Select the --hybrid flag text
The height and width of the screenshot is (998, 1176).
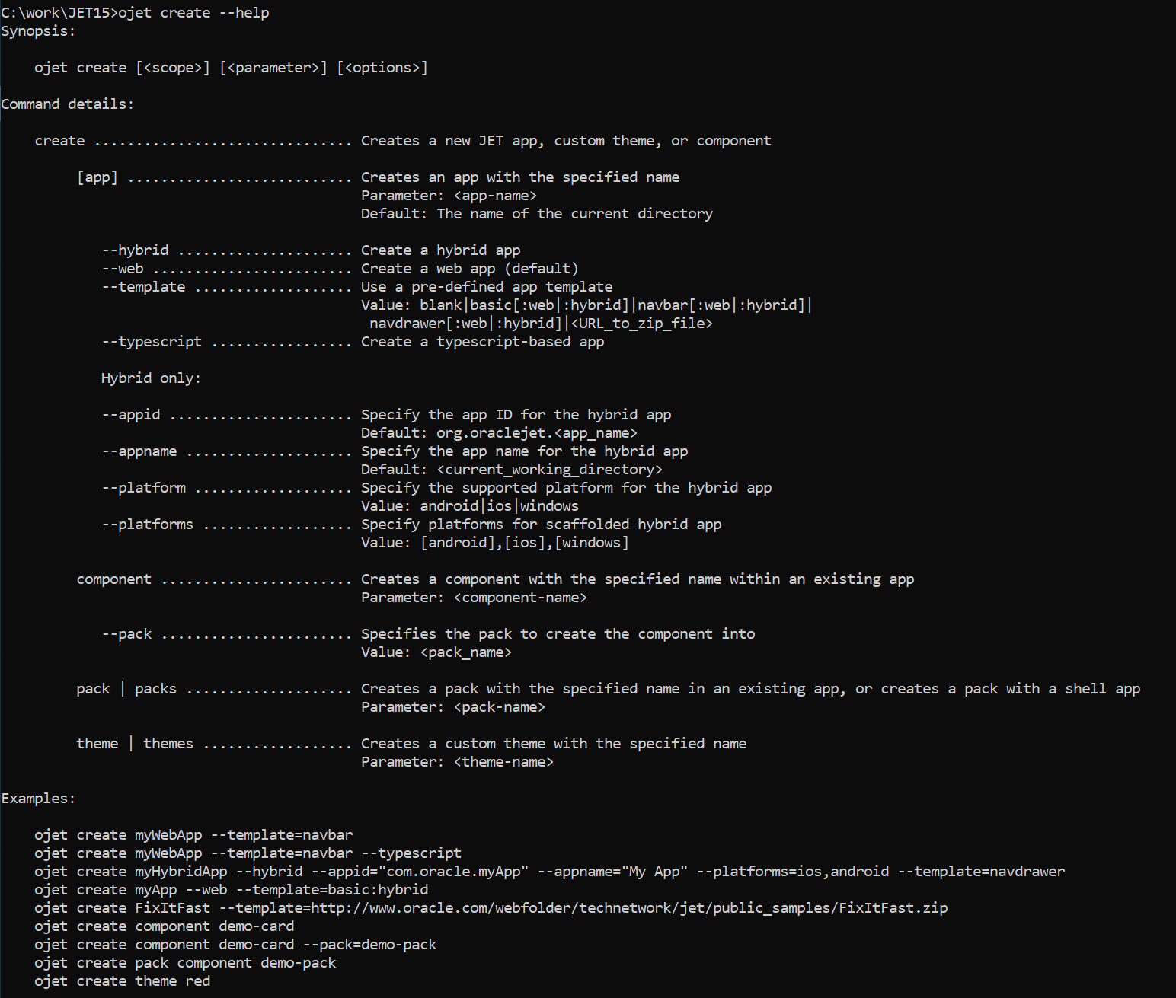133,250
